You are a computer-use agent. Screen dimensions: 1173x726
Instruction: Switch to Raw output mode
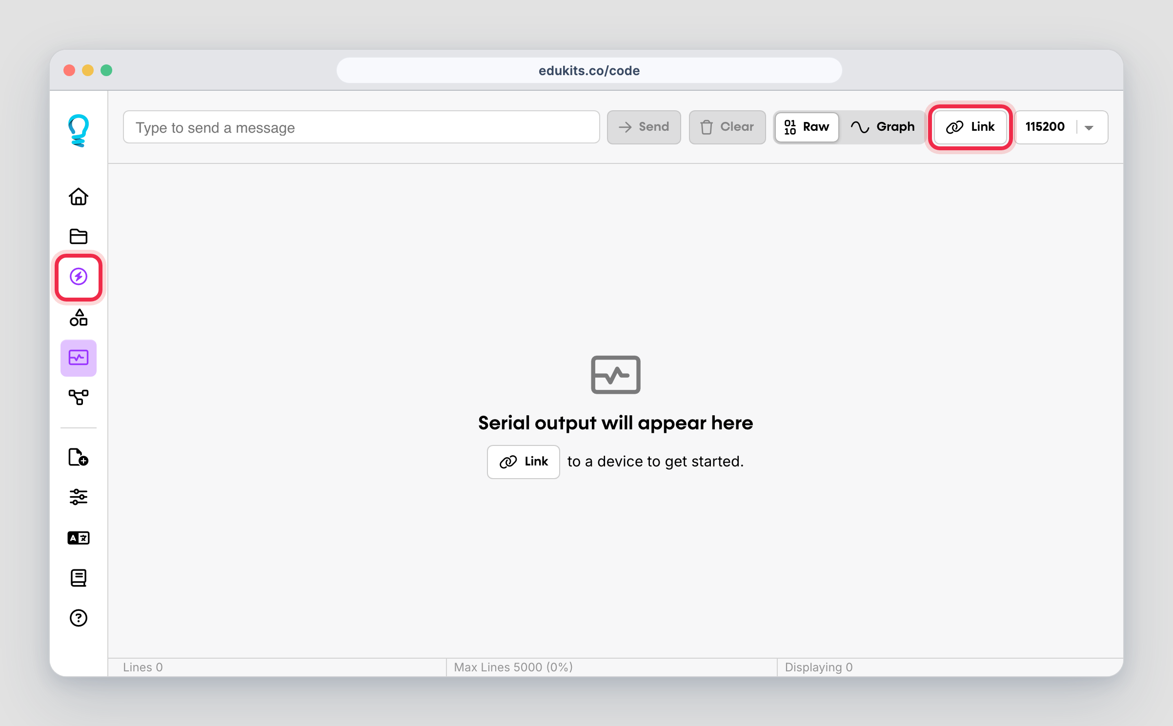click(807, 127)
